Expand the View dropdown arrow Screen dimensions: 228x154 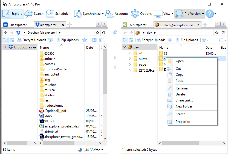[172, 14]
